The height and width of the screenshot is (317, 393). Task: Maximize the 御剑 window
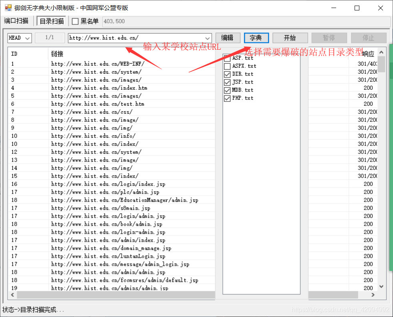[x=357, y=8]
